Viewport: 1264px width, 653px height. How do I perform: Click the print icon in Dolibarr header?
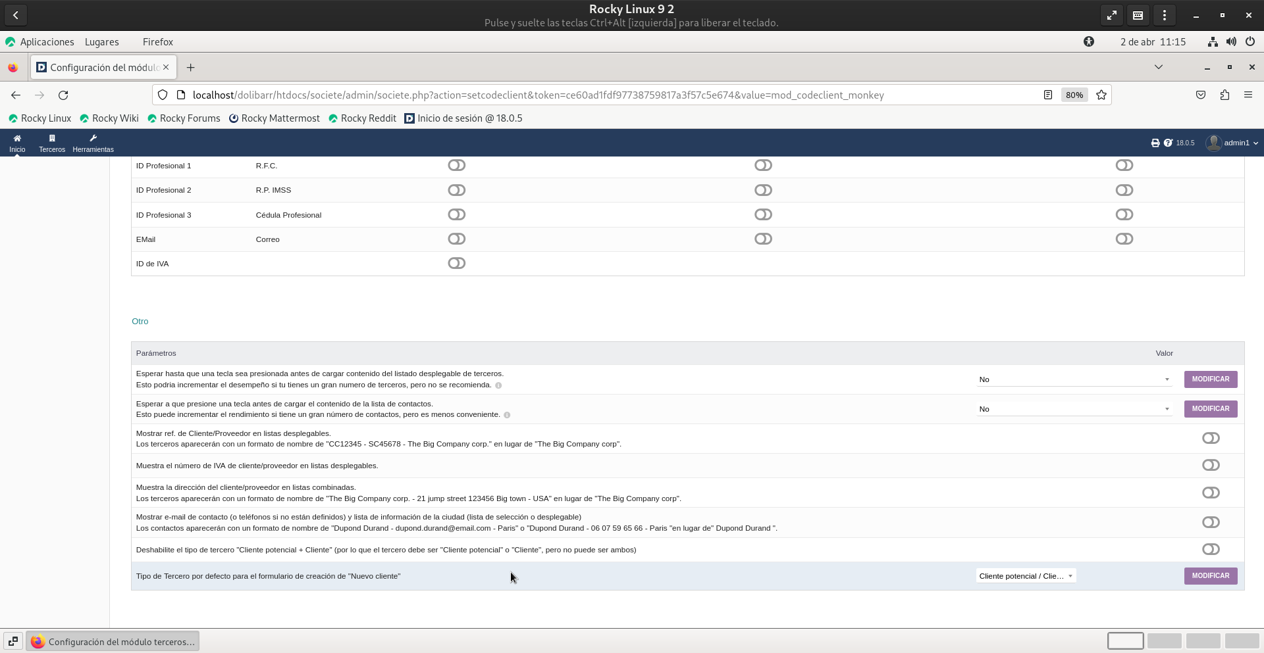point(1155,143)
